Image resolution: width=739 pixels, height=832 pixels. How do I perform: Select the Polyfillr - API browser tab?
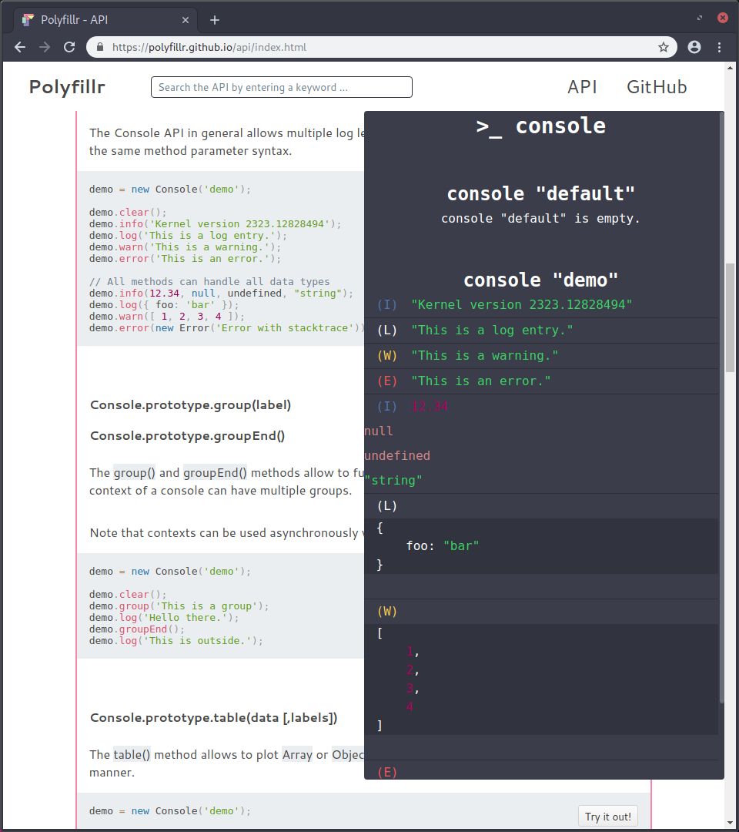tap(105, 20)
